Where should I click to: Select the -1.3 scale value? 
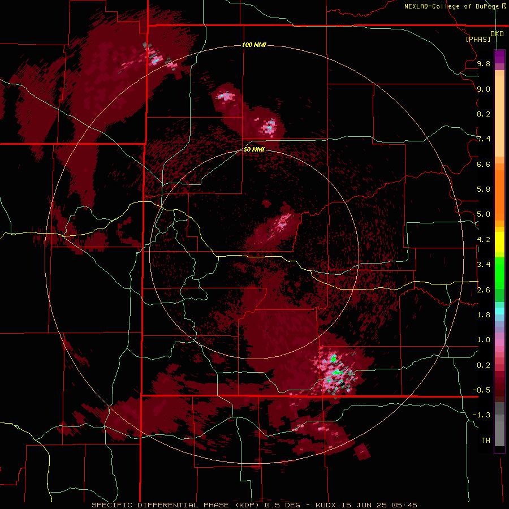[x=481, y=415]
